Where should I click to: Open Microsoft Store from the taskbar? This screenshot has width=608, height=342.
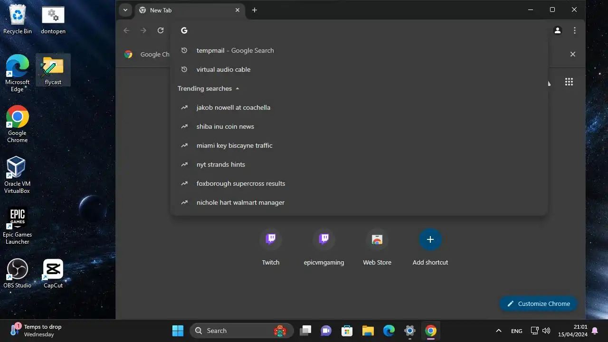[347, 331]
